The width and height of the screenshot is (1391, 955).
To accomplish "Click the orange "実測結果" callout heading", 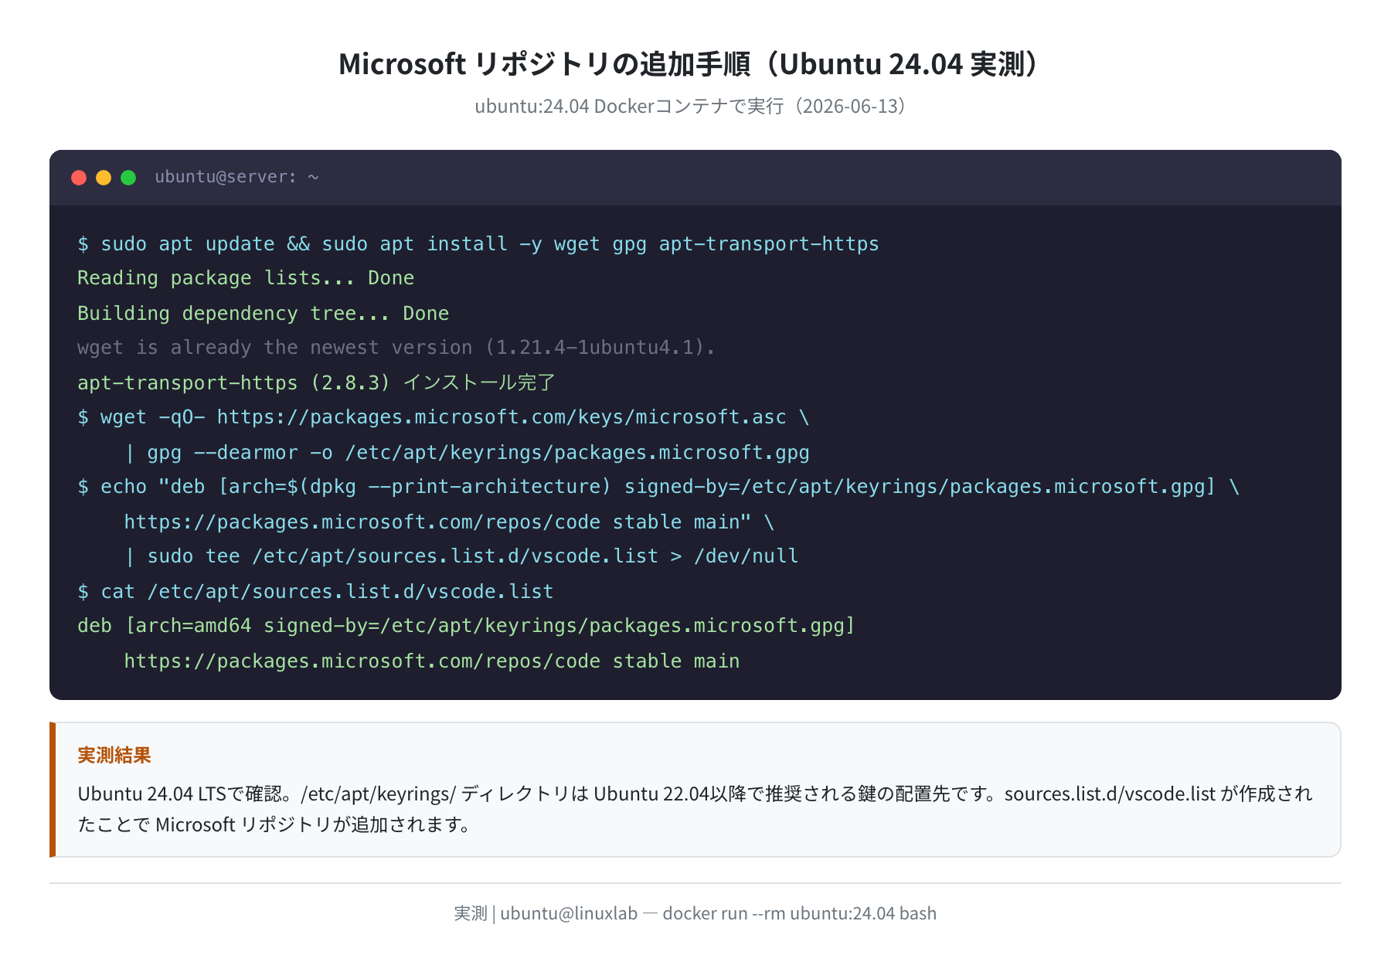I will tap(114, 756).
